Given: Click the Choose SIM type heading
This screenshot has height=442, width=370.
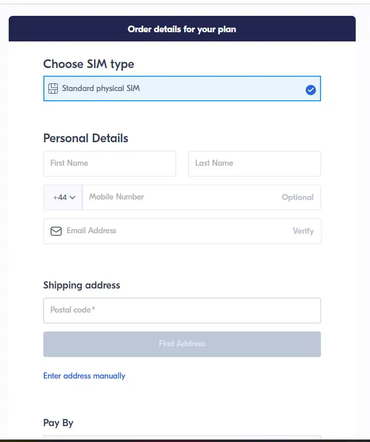Looking at the screenshot, I should [x=89, y=64].
